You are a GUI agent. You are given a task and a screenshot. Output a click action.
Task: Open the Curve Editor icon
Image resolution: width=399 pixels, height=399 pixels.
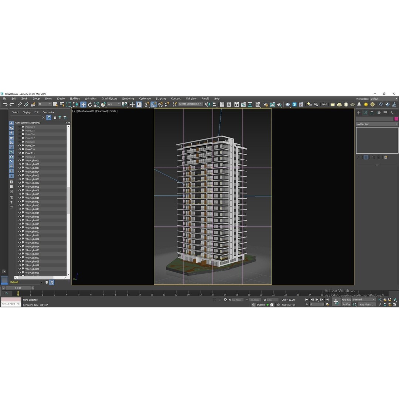pyautogui.click(x=243, y=105)
